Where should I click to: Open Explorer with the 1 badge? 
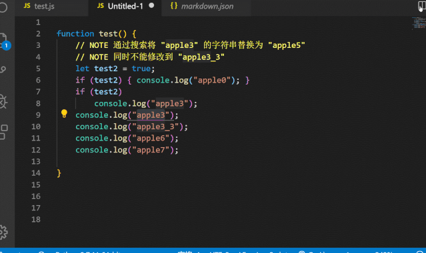(x=4, y=41)
